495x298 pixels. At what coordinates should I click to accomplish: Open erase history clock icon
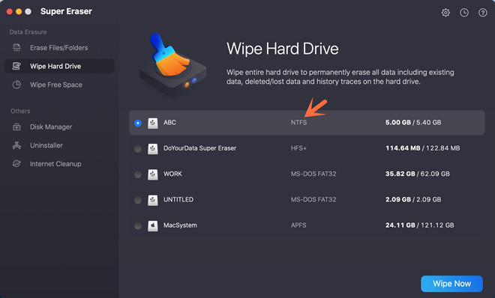[464, 13]
